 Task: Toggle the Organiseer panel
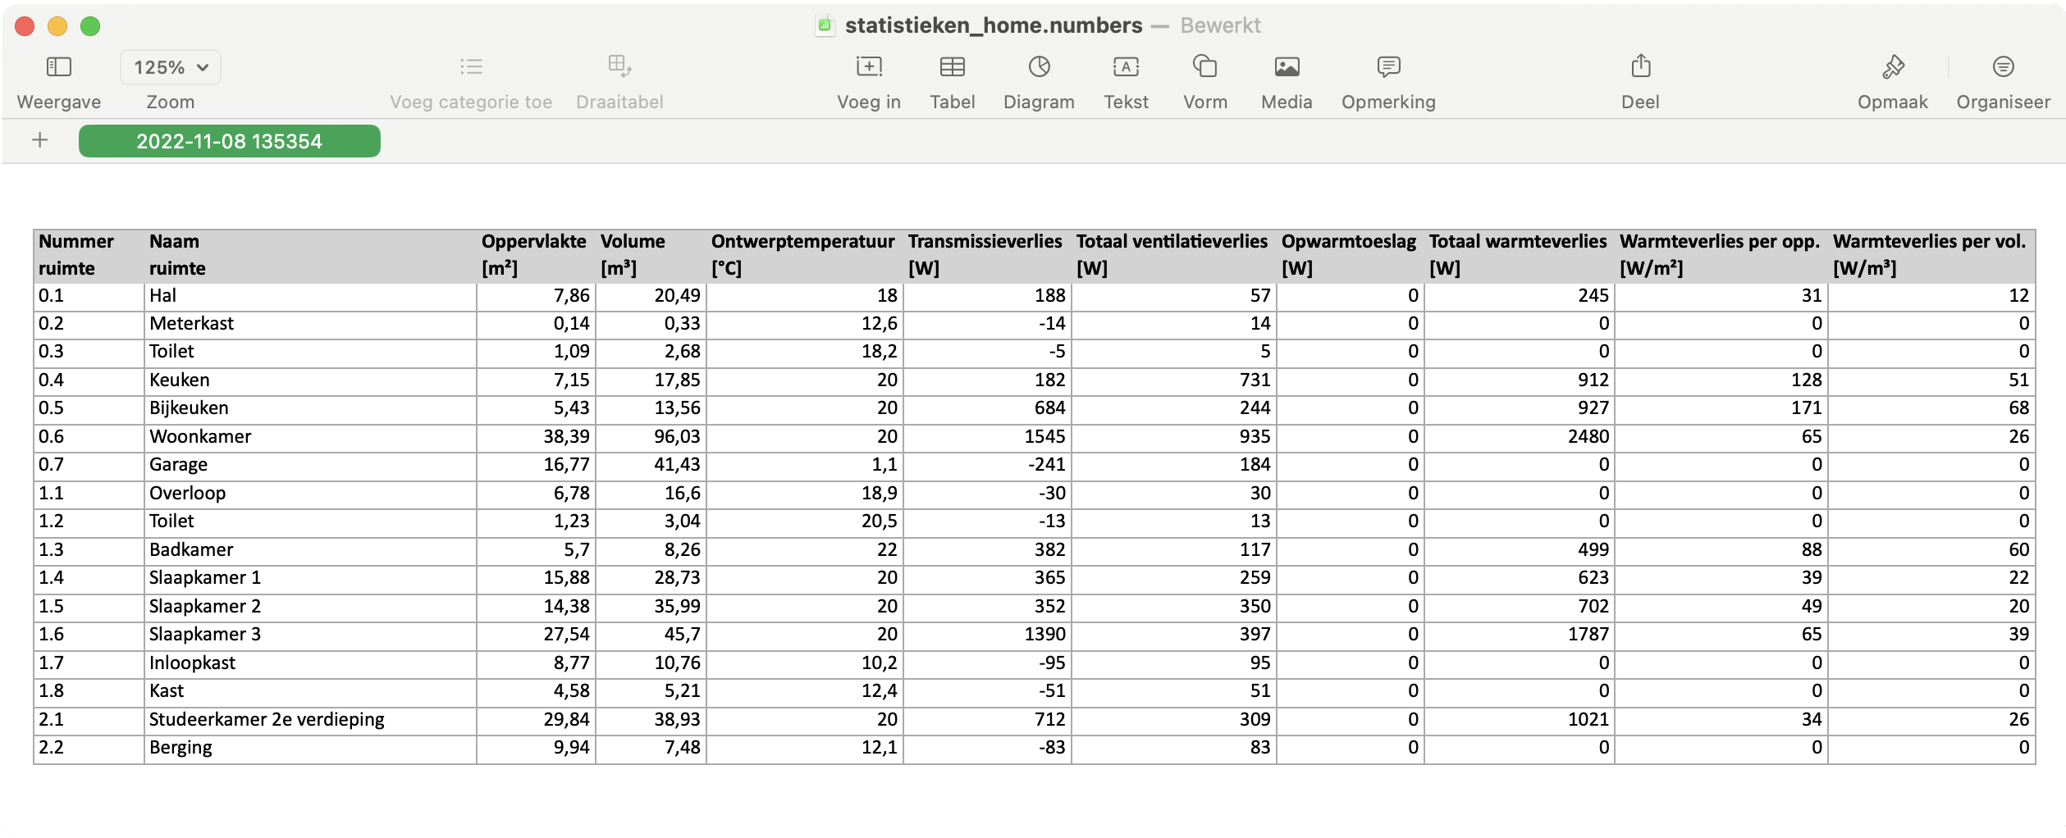pos(2002,78)
